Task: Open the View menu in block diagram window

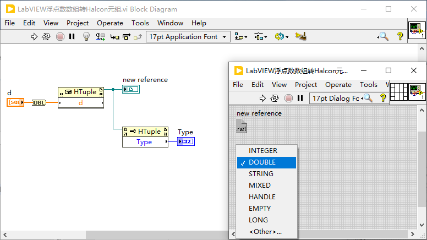Action: pyautogui.click(x=51, y=23)
